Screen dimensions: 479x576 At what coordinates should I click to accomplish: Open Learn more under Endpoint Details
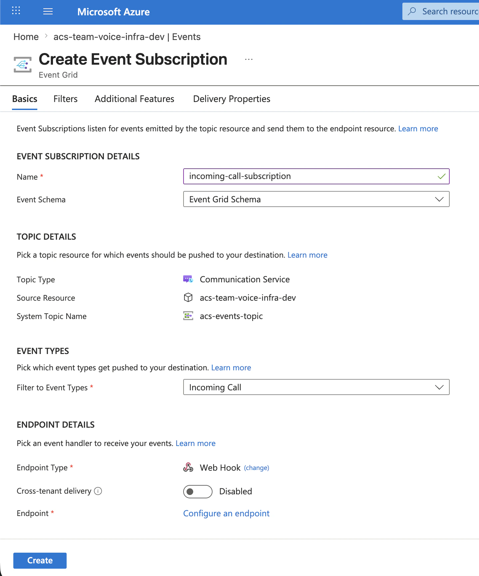pyautogui.click(x=196, y=443)
